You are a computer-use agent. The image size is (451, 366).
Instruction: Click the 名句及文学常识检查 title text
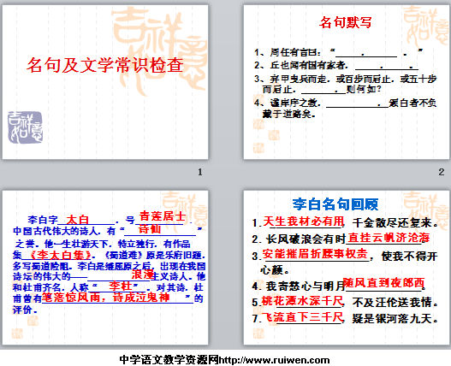click(105, 65)
